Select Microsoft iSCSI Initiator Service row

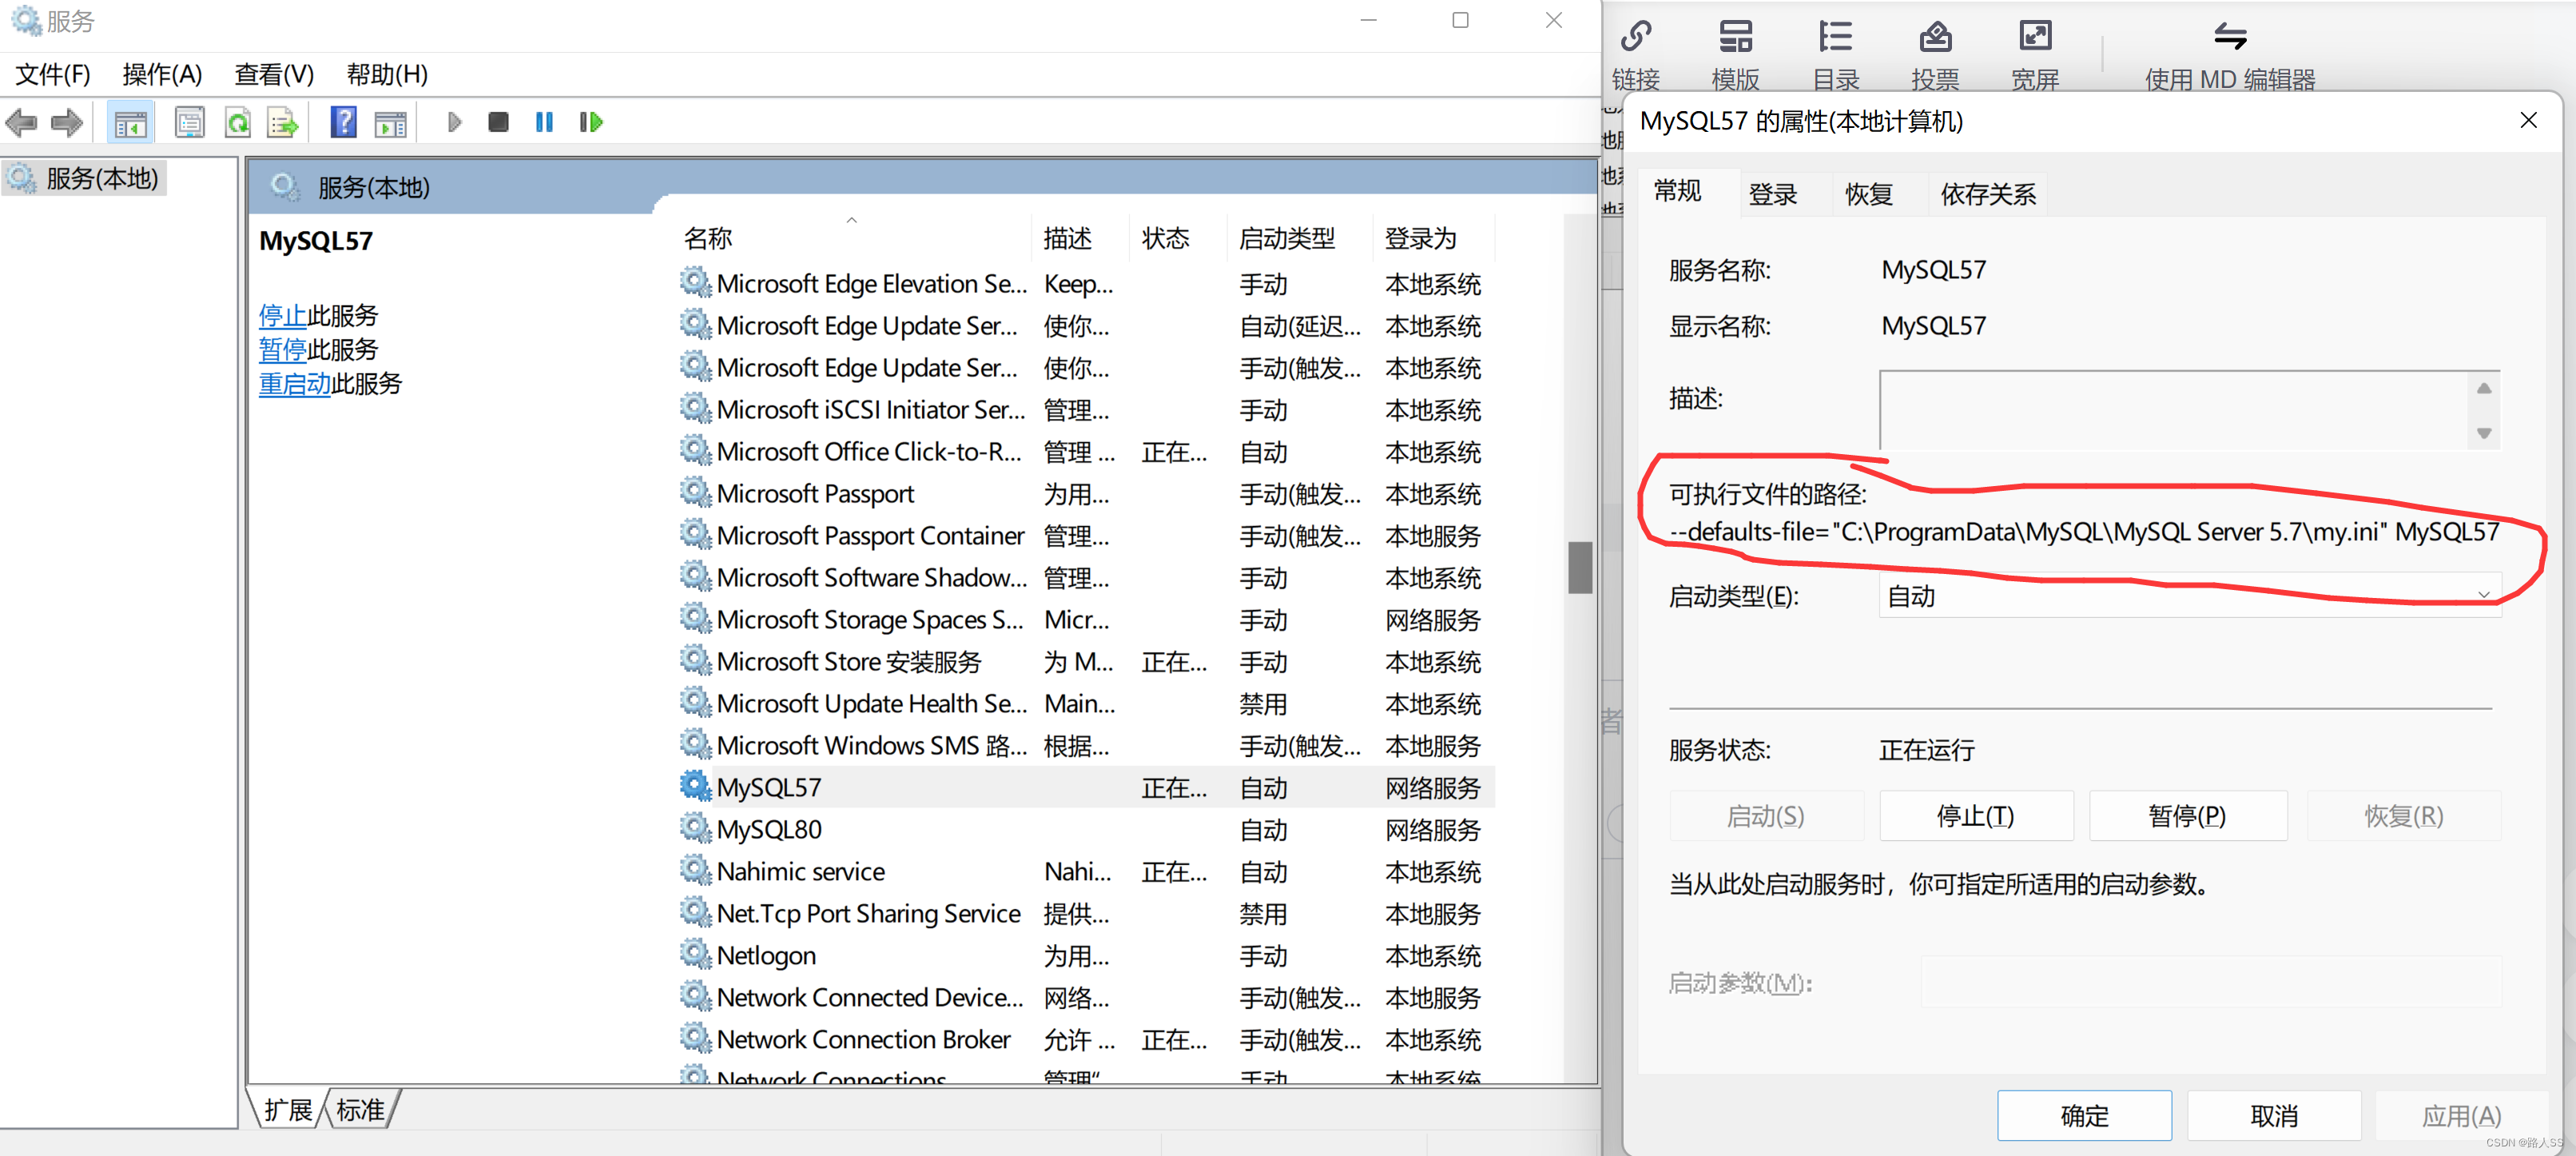[x=1085, y=409]
